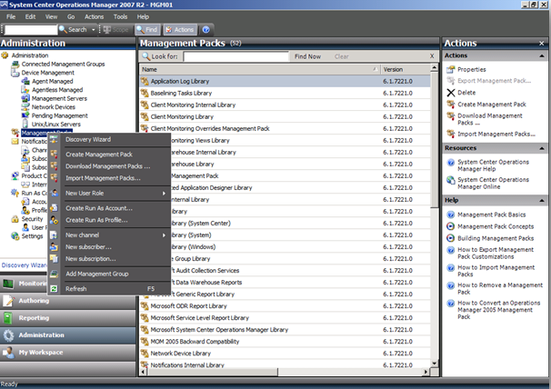This screenshot has height=389, width=551.
Task: Click the list's horizontal scrollbar right arrow
Action: click(x=426, y=372)
